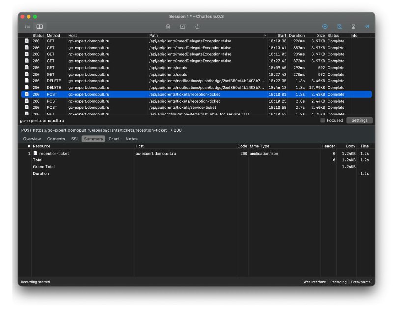Toggle throttling with the hourglass icon
This screenshot has height=310, width=393.
point(353,26)
